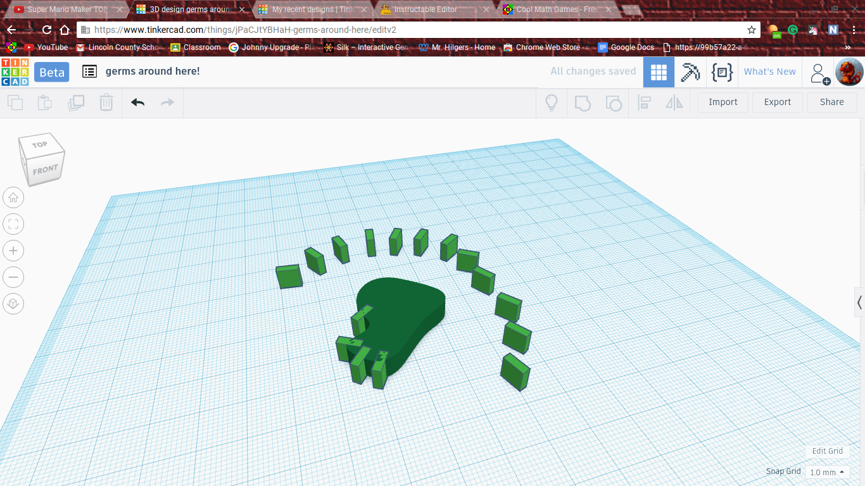Screen dimensions: 865x486
Task: Click the 'All changes saved' status text
Action: [593, 72]
